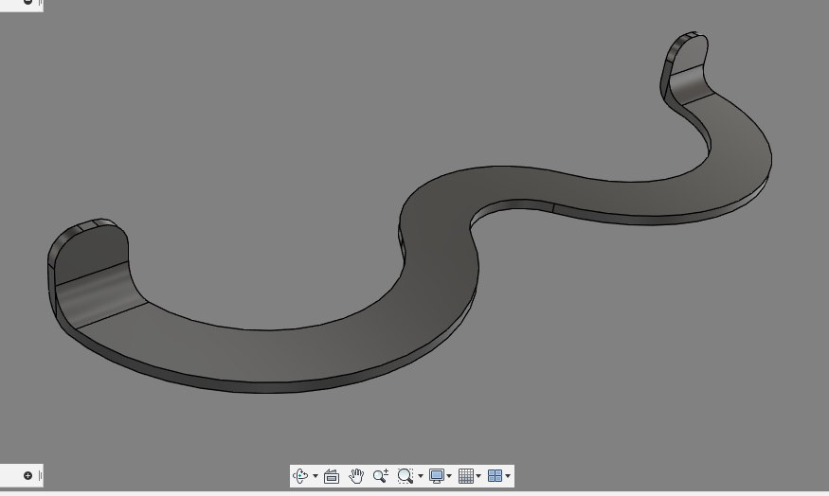Select the Pan hand tool
The image size is (829, 496).
click(356, 476)
